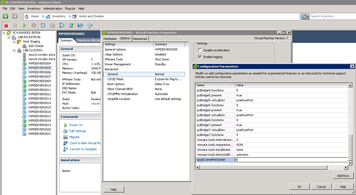Click the Convert to Template link
356x195 pixels.
pyautogui.click(x=83, y=149)
